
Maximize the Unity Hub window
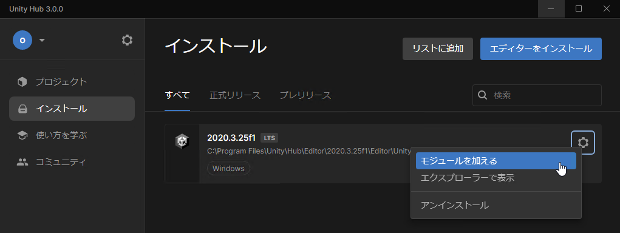click(579, 8)
